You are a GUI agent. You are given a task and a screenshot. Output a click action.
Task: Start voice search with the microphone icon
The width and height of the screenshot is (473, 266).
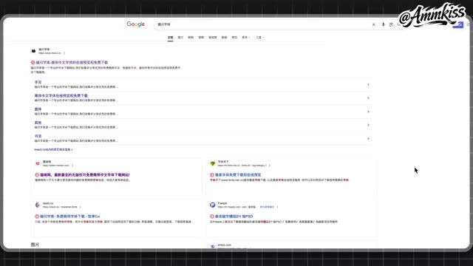383,24
